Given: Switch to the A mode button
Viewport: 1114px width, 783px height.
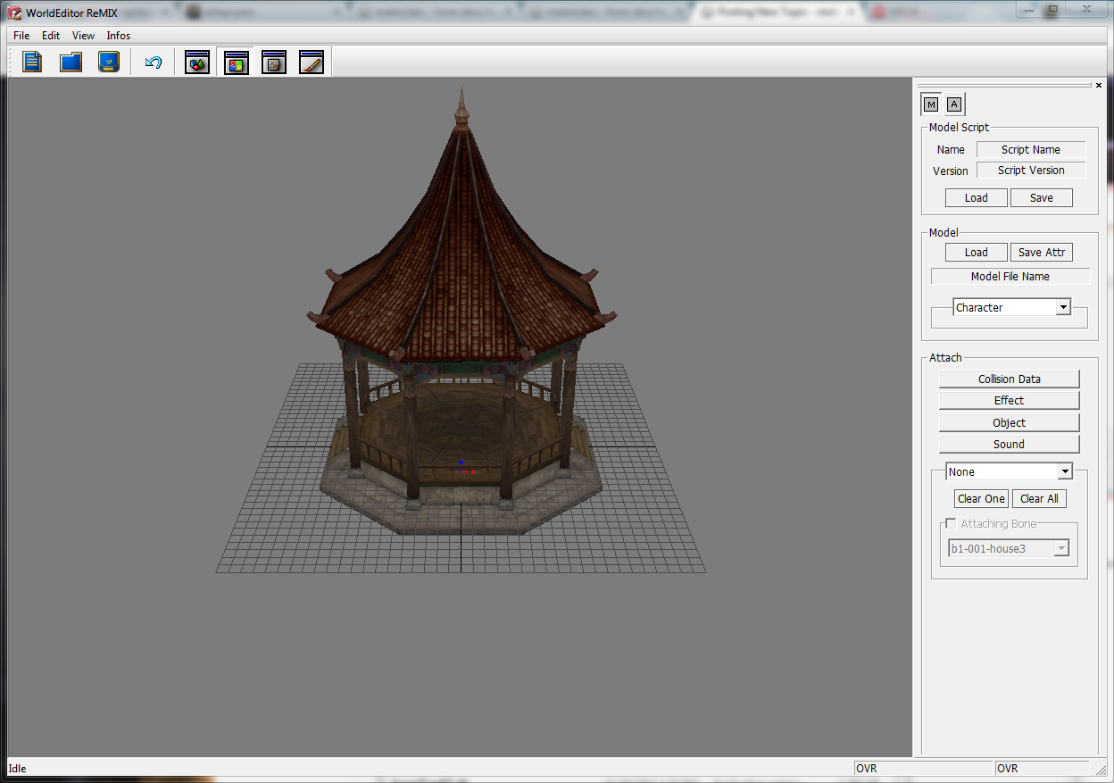Looking at the screenshot, I should (954, 104).
